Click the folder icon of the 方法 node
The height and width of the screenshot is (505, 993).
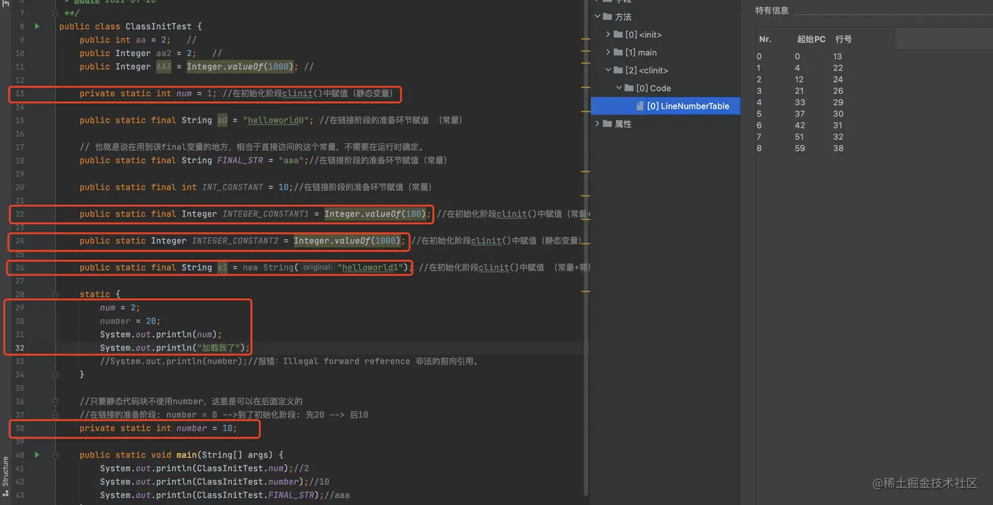click(x=607, y=16)
